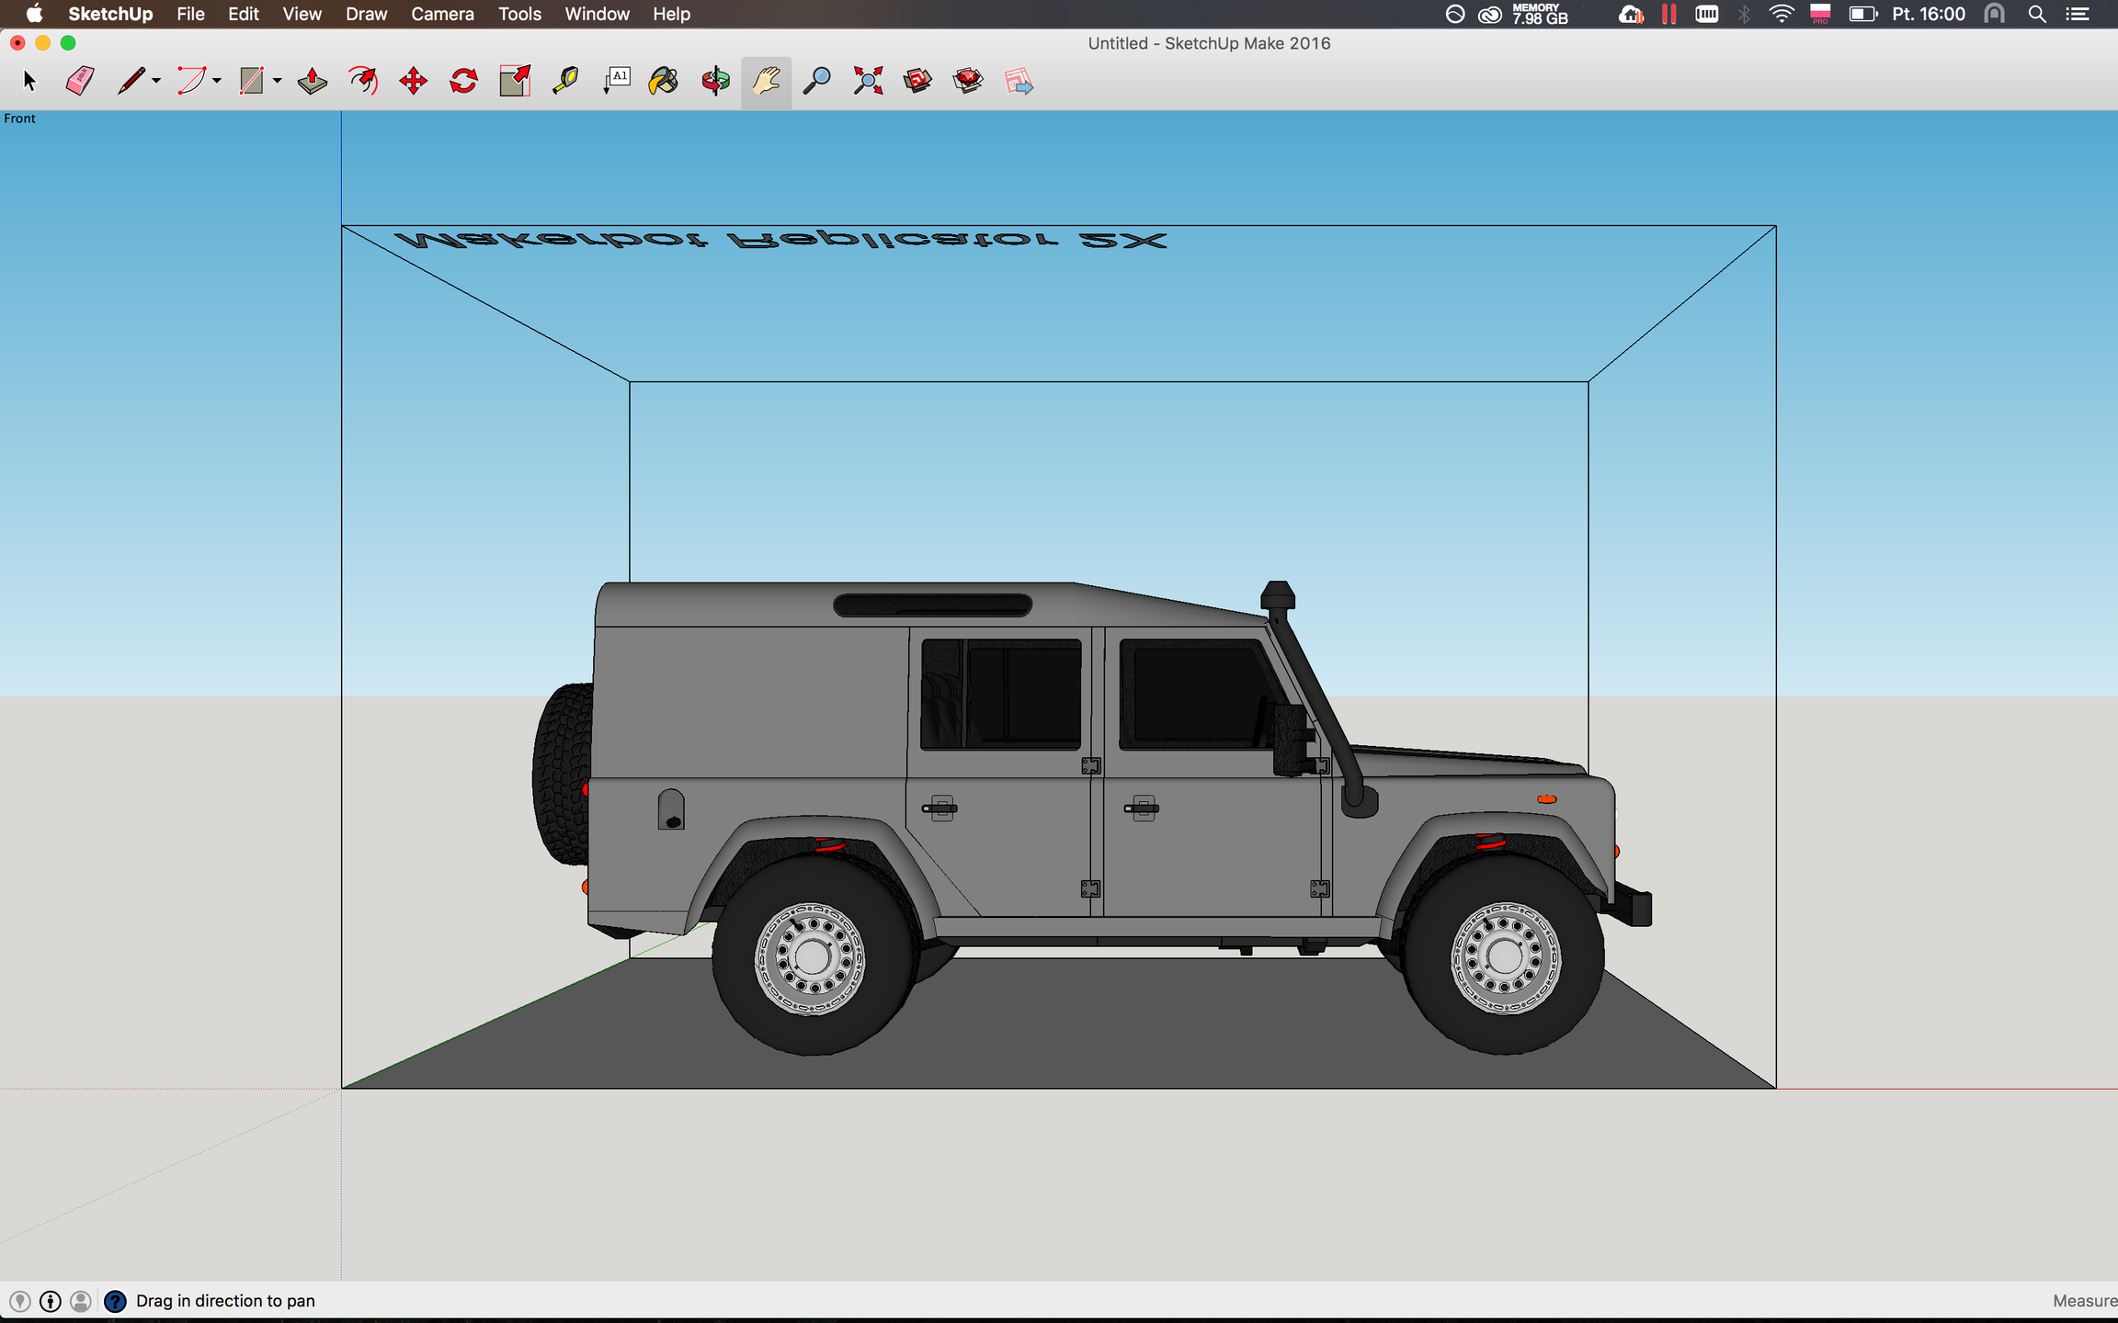Open the 3D Warehouse icon

click(917, 82)
